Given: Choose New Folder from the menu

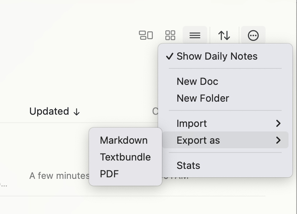Looking at the screenshot, I should 203,98.
